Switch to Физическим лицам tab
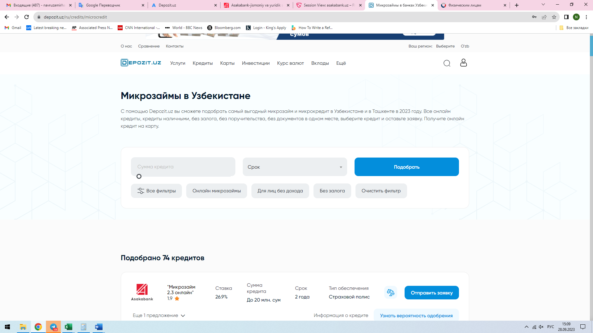 [474, 5]
